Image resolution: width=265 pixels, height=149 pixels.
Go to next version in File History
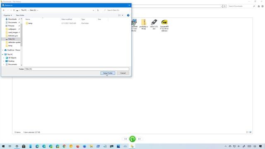140,139
